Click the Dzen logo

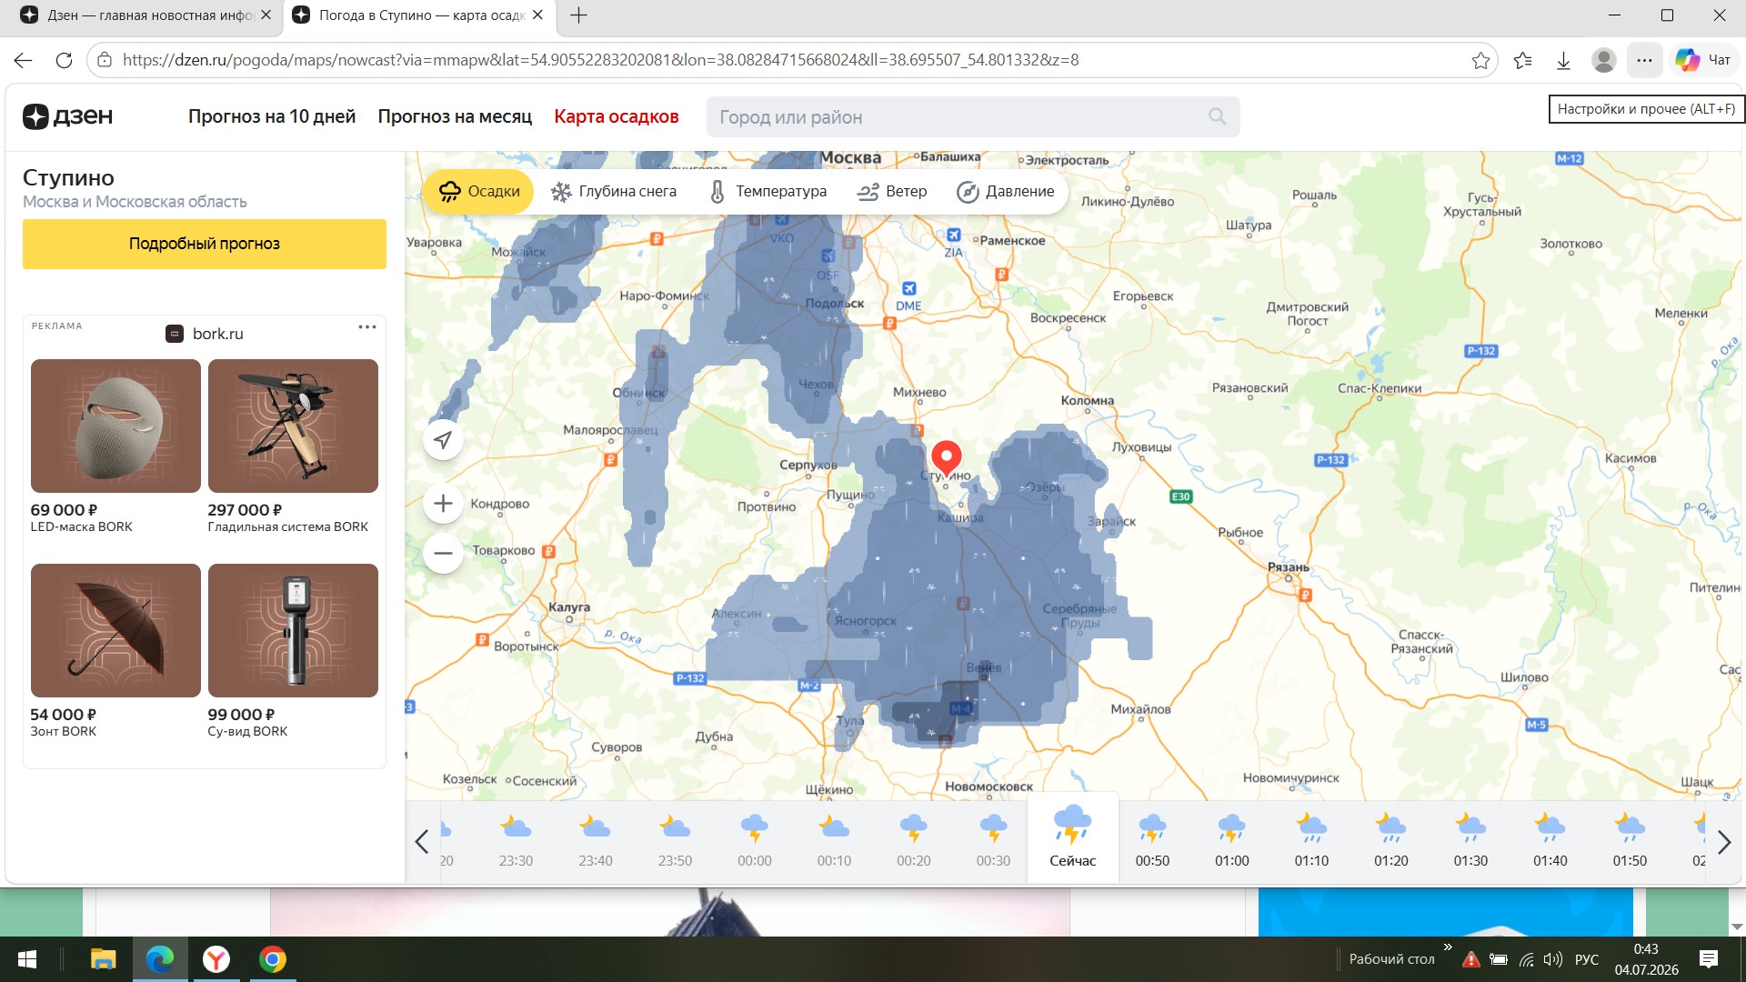pos(68,116)
